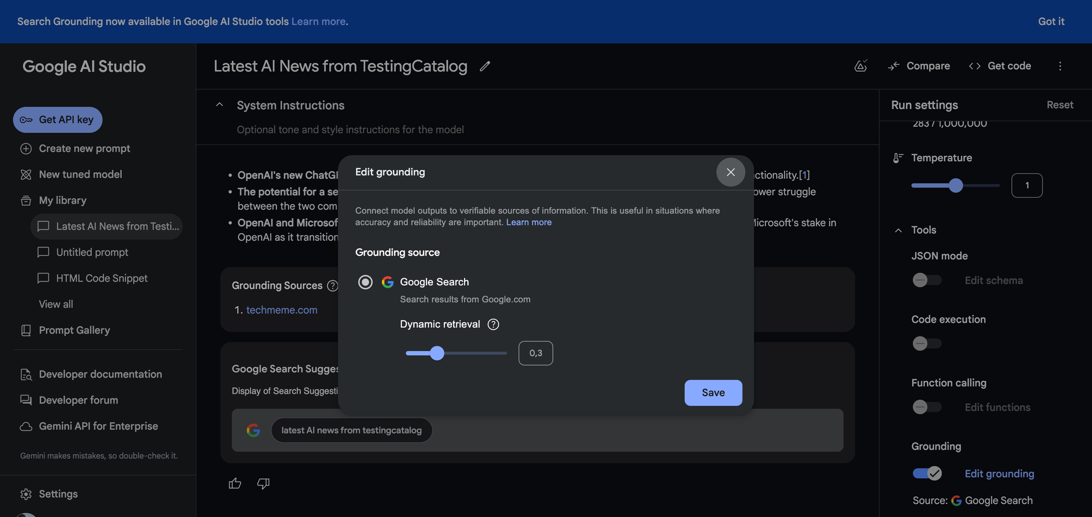
Task: Toggle Function calling switch
Action: pos(927,407)
